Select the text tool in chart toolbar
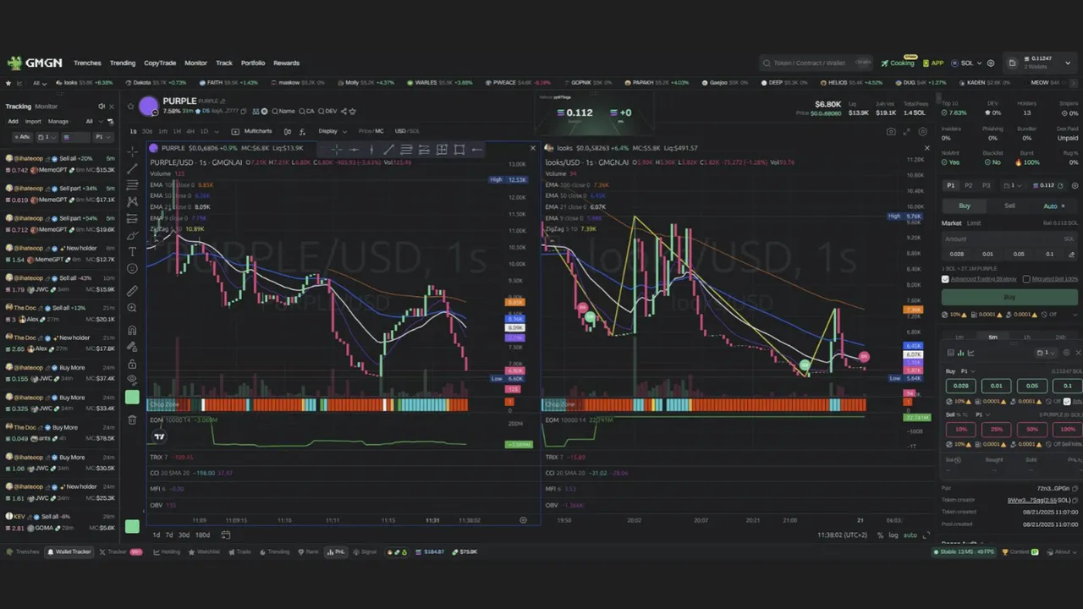 (x=132, y=252)
